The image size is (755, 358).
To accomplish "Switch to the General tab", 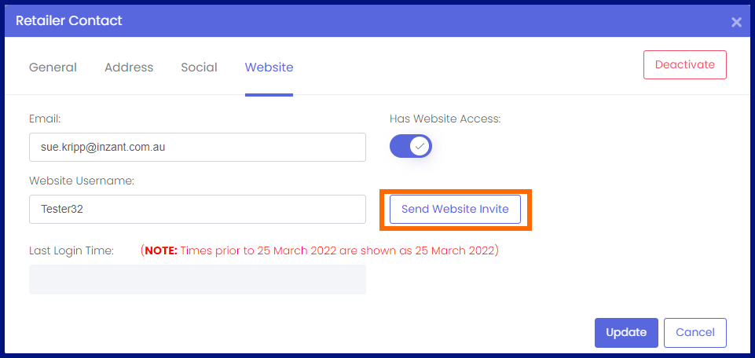I will click(53, 68).
